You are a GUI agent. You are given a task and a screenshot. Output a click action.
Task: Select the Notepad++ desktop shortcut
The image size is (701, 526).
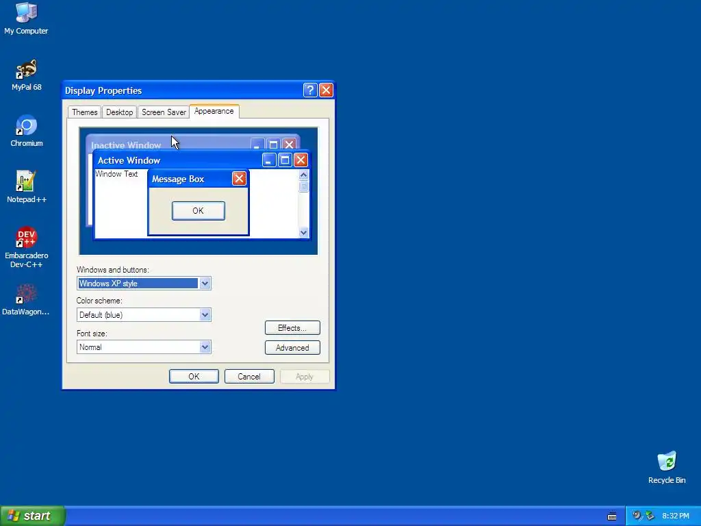tap(27, 187)
